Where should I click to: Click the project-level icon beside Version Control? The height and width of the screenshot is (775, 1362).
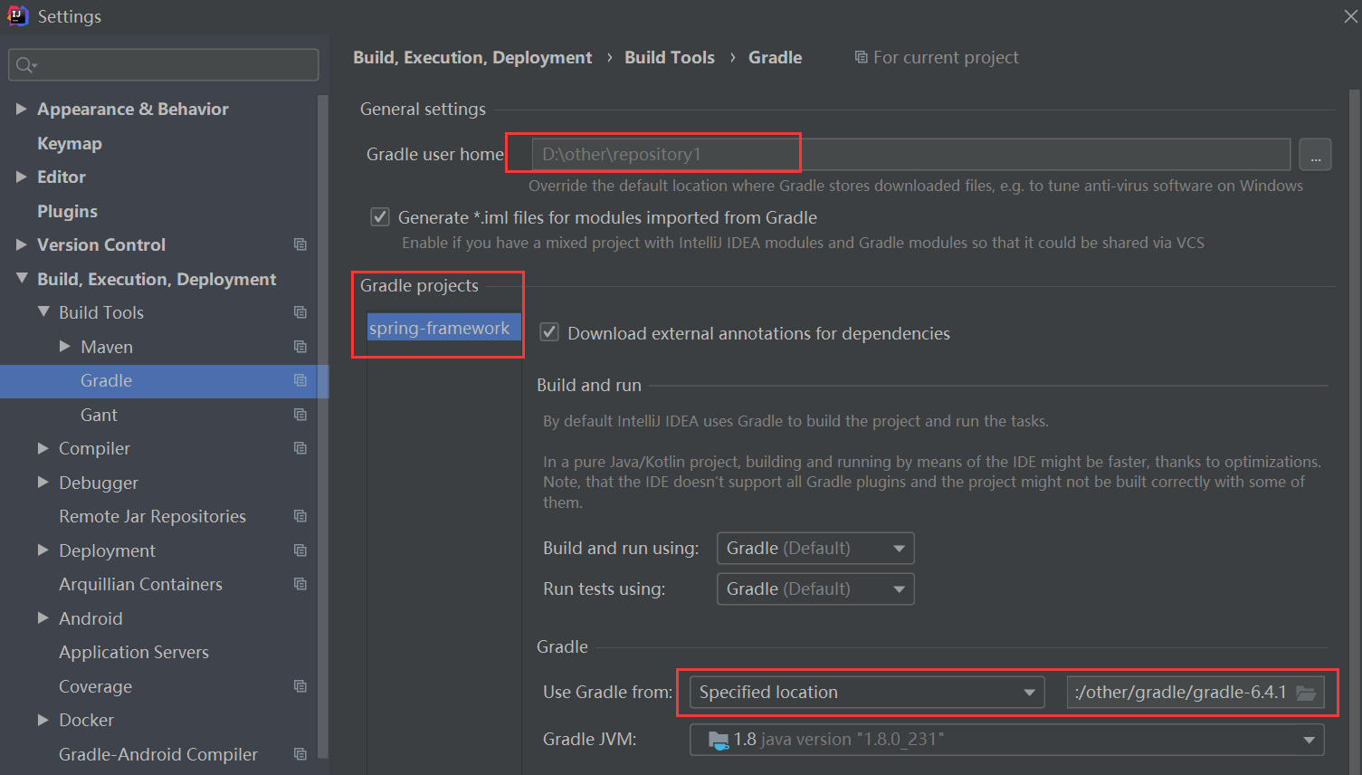pos(300,244)
